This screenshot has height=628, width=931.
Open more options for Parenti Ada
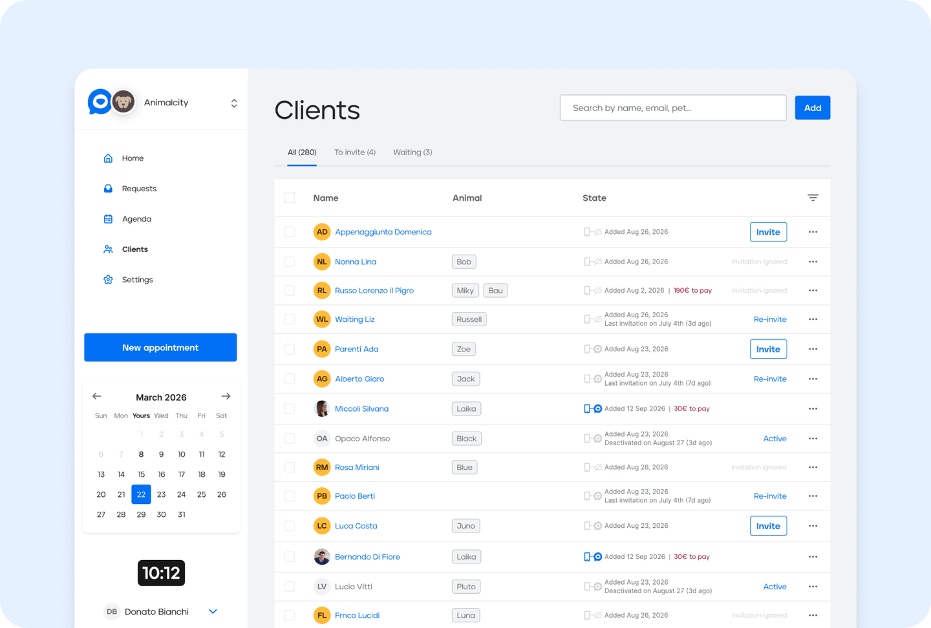pyautogui.click(x=813, y=349)
